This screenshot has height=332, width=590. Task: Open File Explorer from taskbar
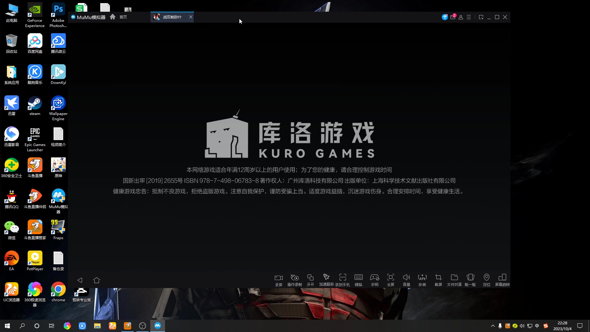click(x=97, y=326)
